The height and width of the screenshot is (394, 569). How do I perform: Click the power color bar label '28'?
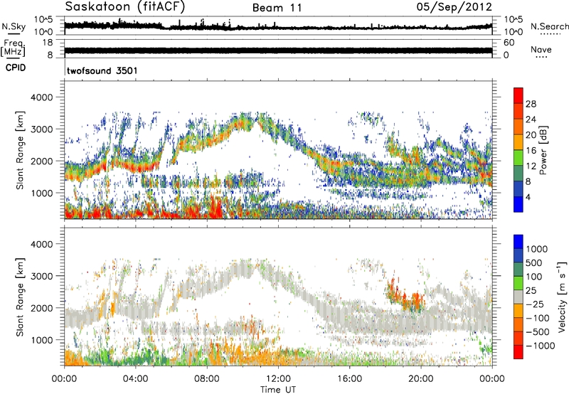coord(531,104)
